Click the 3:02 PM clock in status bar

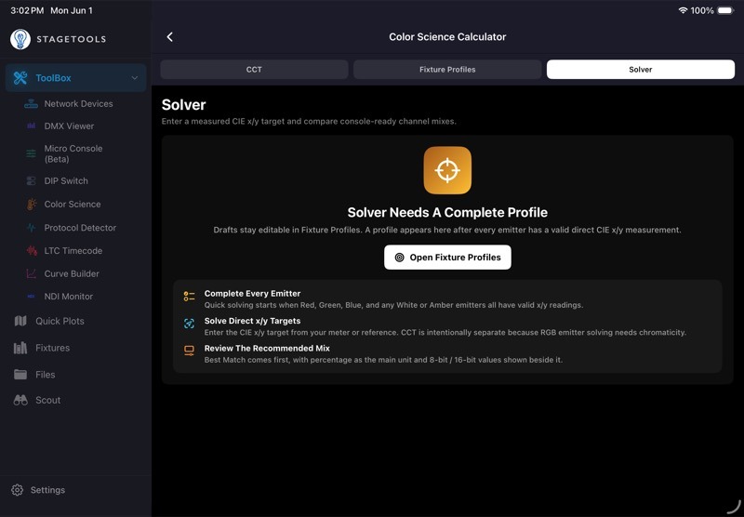coord(27,10)
